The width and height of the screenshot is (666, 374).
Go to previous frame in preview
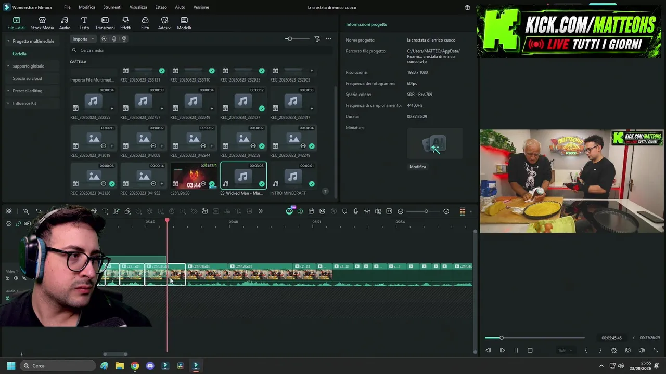488,350
